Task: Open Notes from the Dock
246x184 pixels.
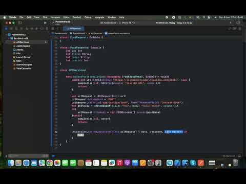Action: [x=104, y=163]
